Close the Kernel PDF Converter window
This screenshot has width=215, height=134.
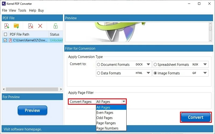click(209, 4)
